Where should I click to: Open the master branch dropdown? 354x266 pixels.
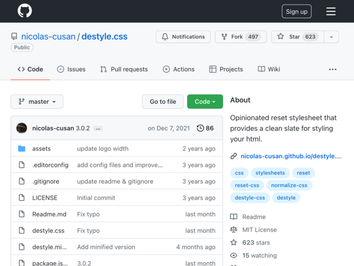tap(37, 101)
